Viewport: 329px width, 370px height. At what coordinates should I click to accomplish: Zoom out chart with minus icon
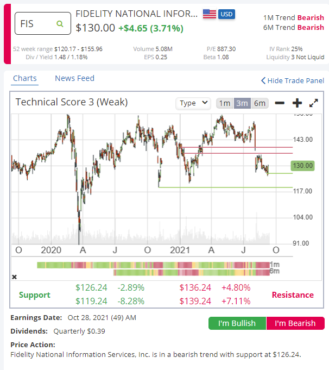[280, 103]
